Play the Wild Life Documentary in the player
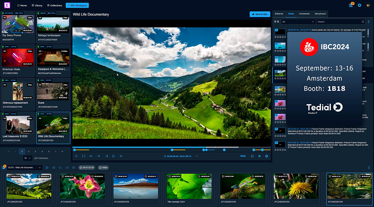The width and height of the screenshot is (374, 207). 76,156
